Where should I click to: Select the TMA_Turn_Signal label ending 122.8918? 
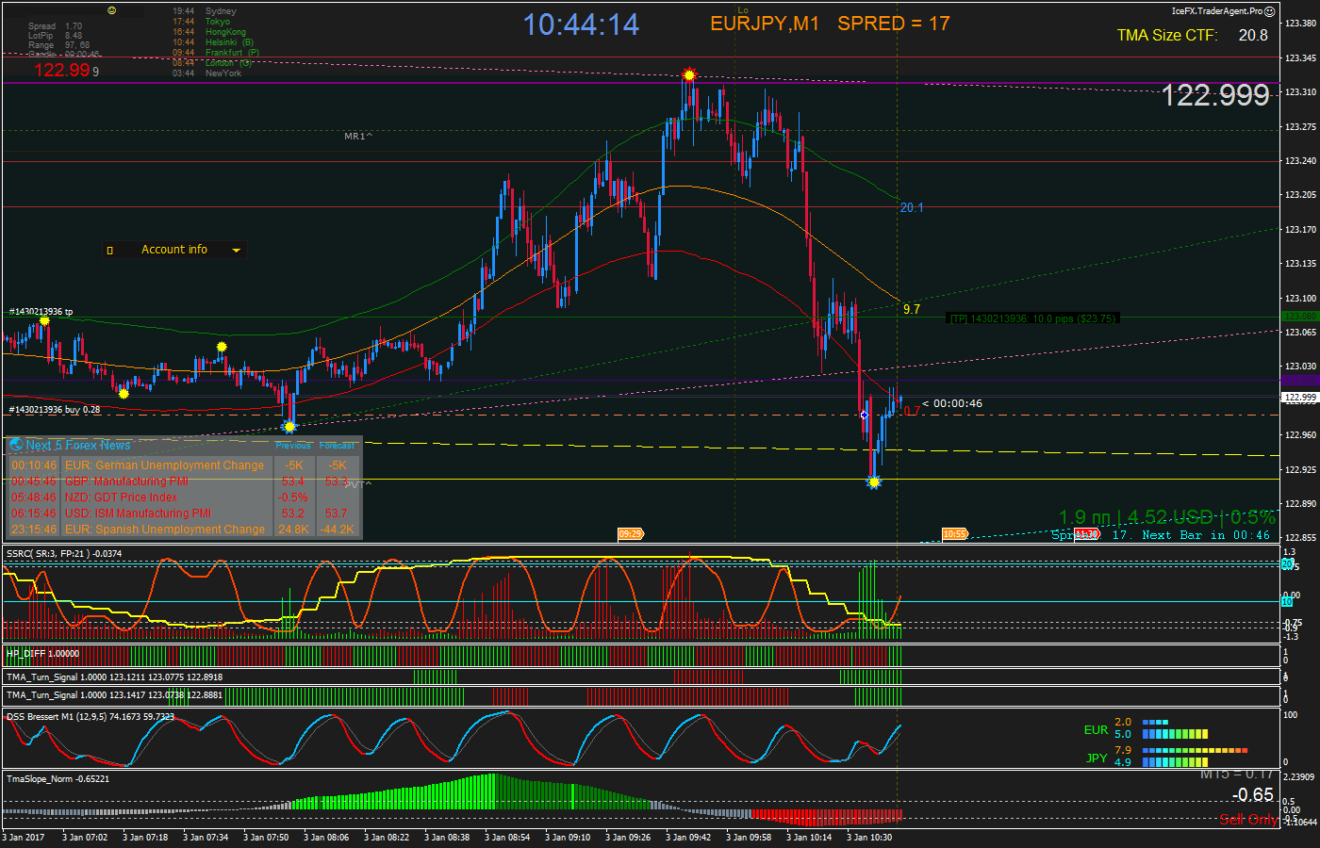[x=114, y=677]
